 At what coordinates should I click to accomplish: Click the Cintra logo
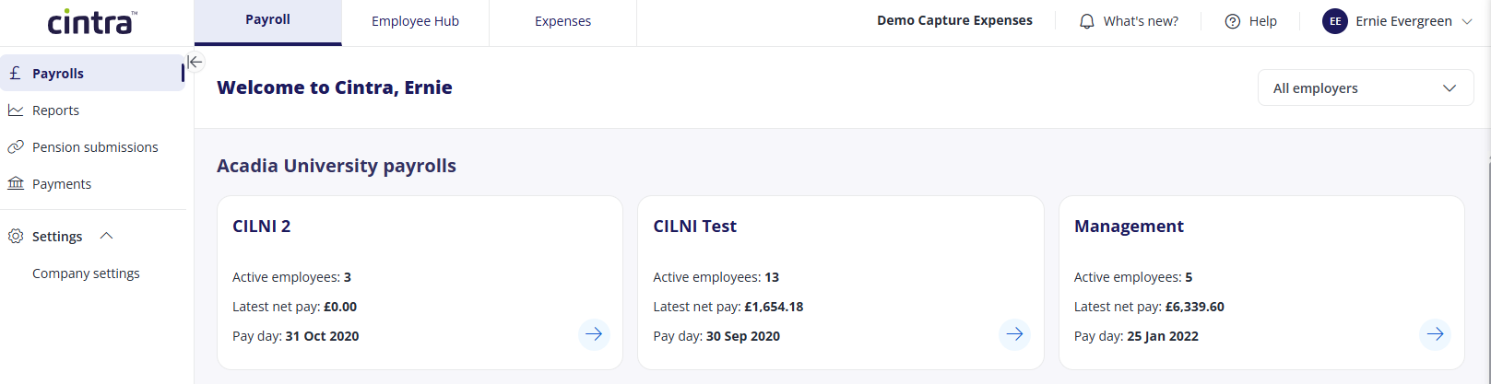[x=92, y=21]
